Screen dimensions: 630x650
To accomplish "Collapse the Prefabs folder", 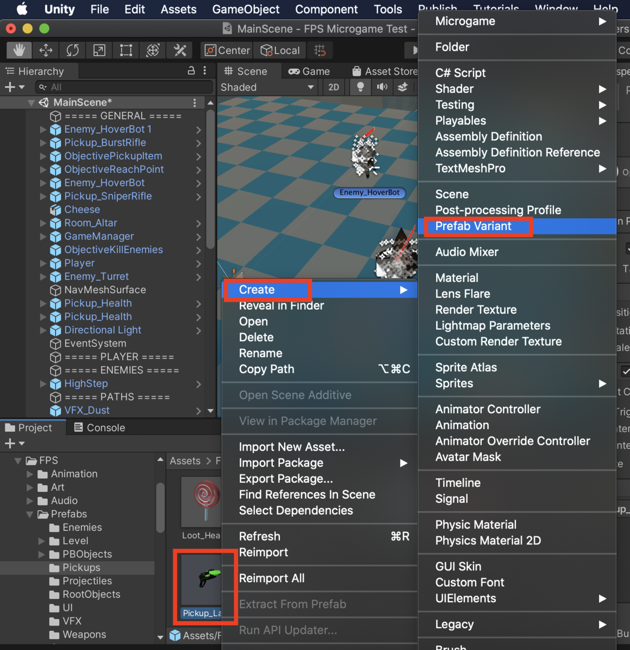I will coord(30,514).
